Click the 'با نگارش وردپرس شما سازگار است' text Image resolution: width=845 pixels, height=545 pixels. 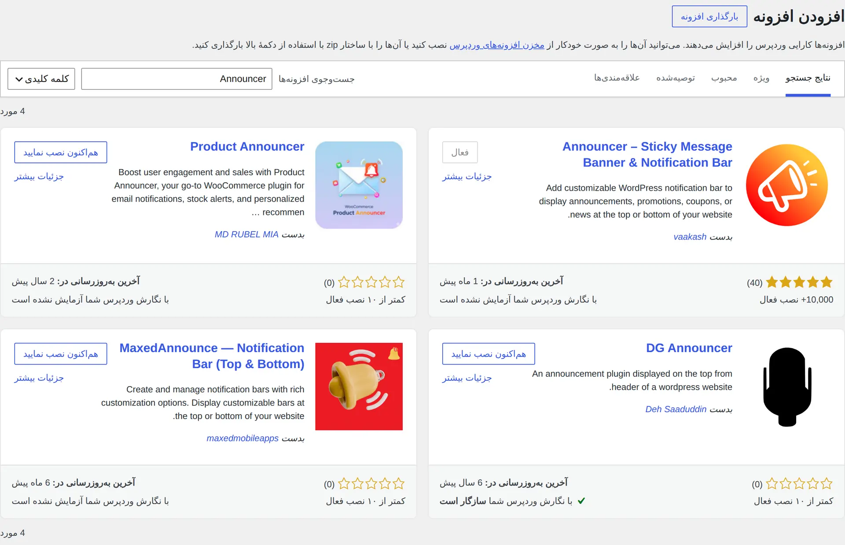click(x=506, y=501)
